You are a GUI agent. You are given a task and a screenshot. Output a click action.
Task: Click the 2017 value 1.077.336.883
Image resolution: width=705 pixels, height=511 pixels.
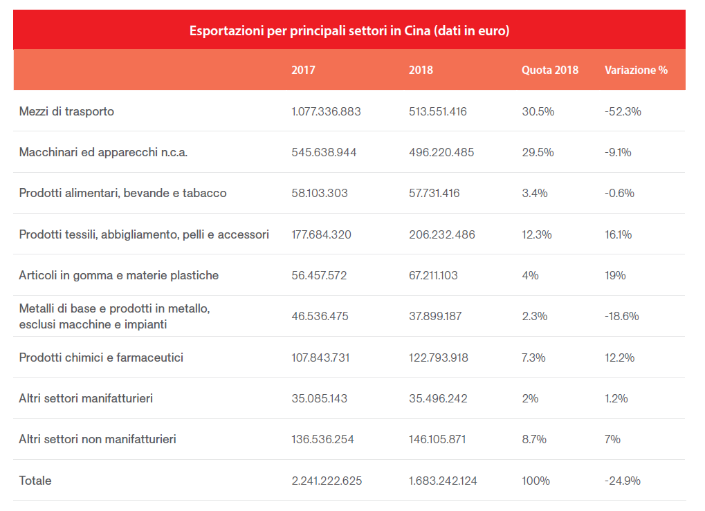click(326, 111)
